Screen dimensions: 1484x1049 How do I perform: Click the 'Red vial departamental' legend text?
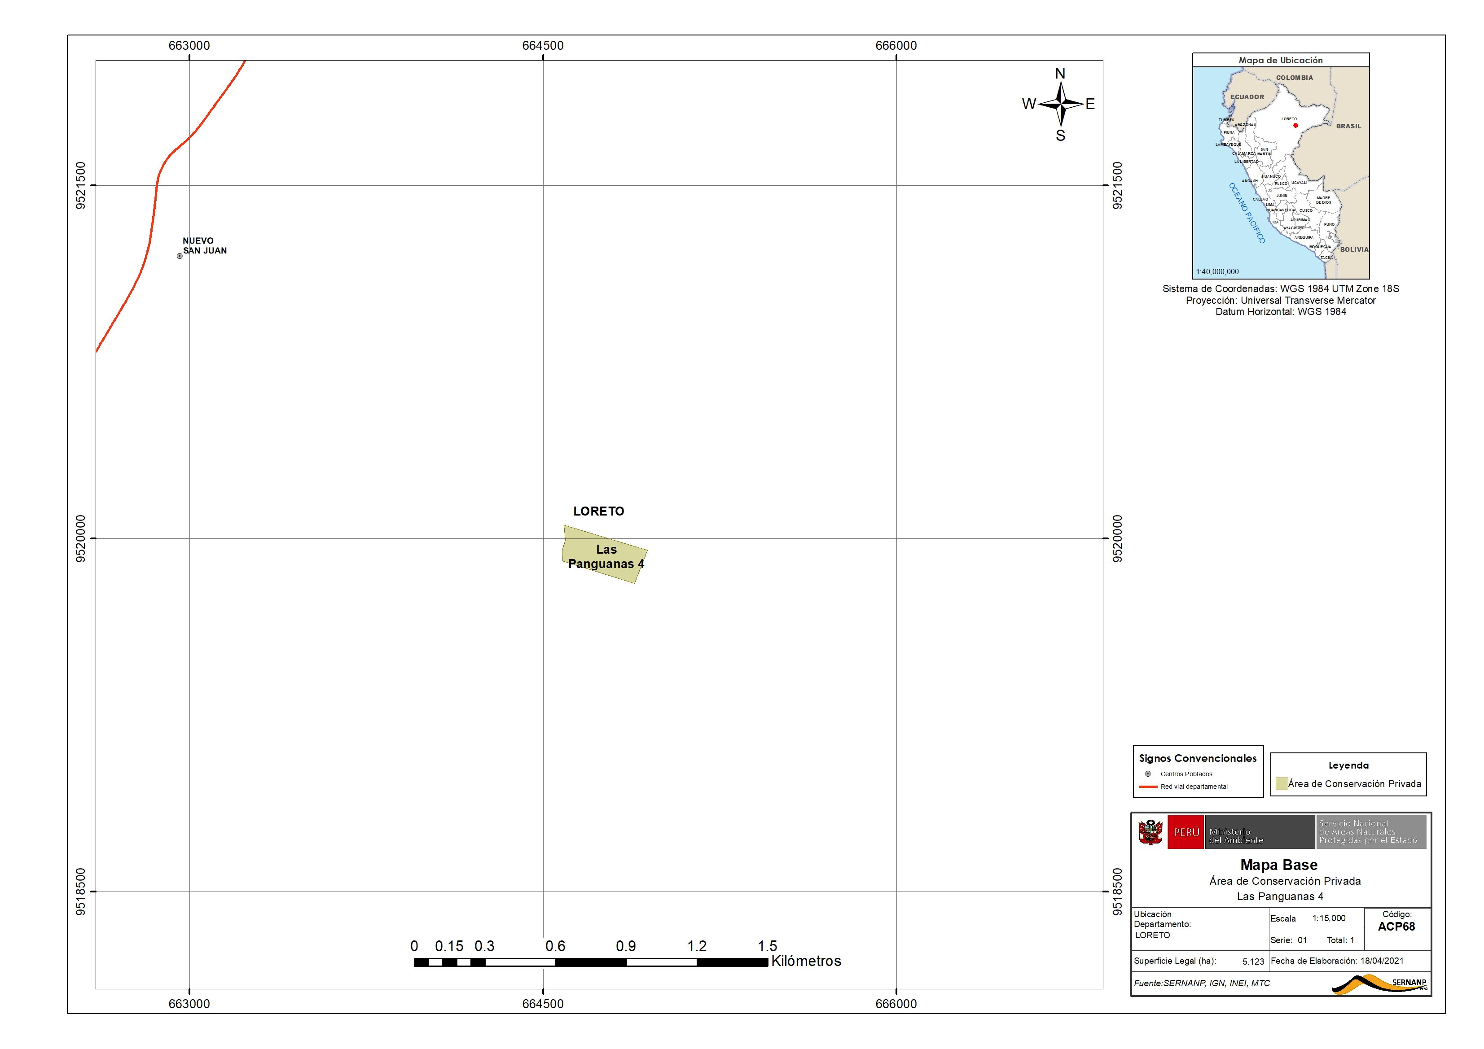coord(1194,787)
